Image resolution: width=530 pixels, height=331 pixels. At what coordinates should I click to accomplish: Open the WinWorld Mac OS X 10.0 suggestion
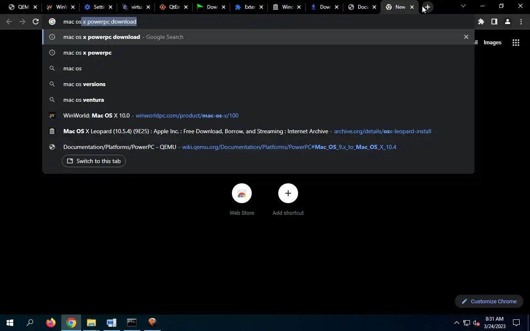[x=258, y=115]
